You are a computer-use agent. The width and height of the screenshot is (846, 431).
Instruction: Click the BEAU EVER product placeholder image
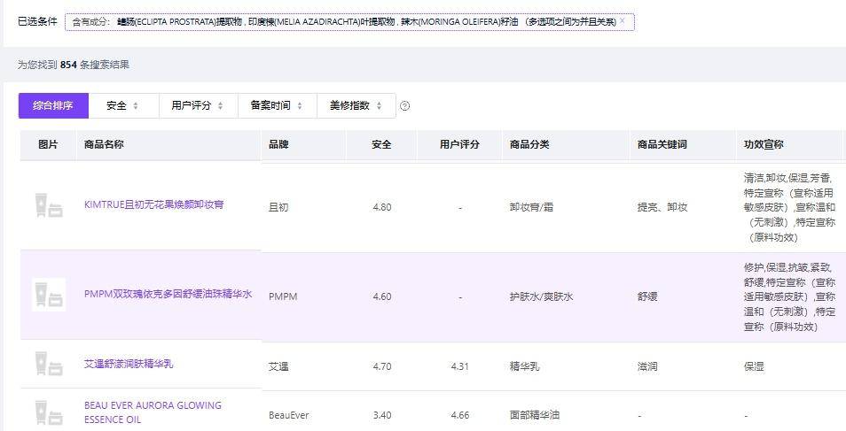(x=48, y=412)
